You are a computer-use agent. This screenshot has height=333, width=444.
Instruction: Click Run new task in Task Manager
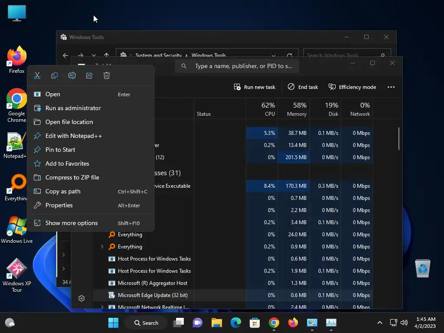click(255, 87)
